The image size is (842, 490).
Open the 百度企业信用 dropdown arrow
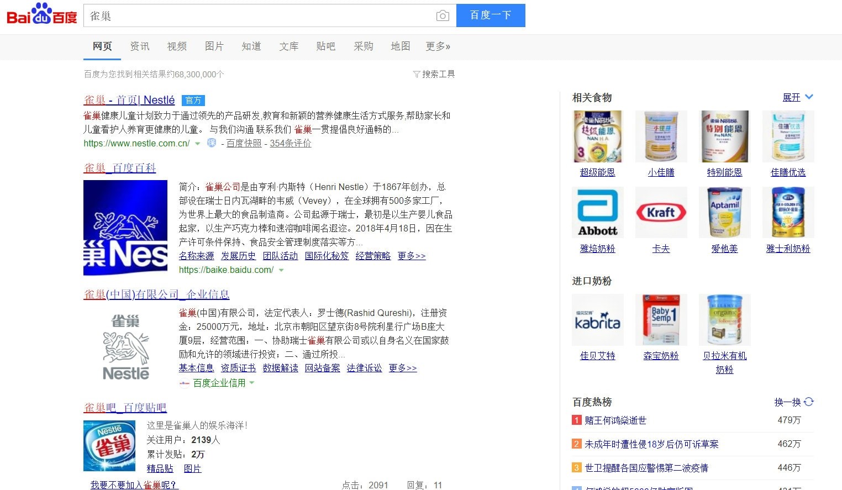(x=252, y=383)
